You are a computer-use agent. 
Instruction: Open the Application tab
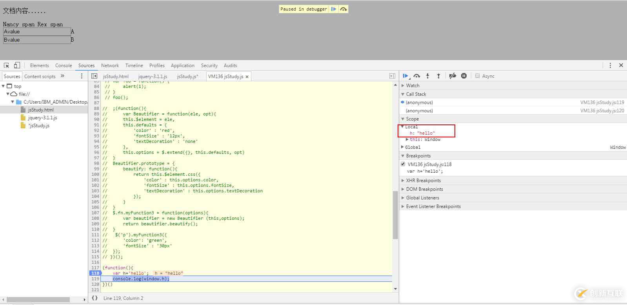point(183,66)
